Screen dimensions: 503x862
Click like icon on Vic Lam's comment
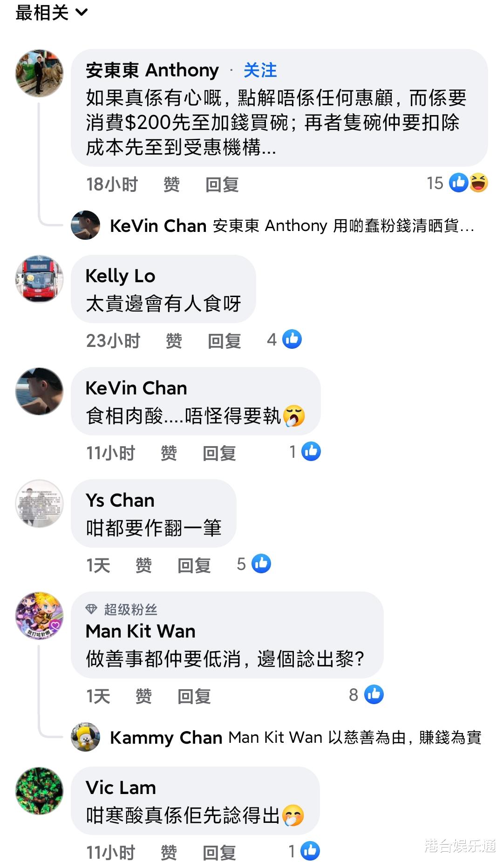pyautogui.click(x=310, y=851)
